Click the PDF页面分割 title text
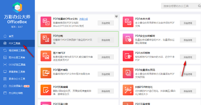The height and width of the screenshot is (105, 201). [x=60, y=104]
